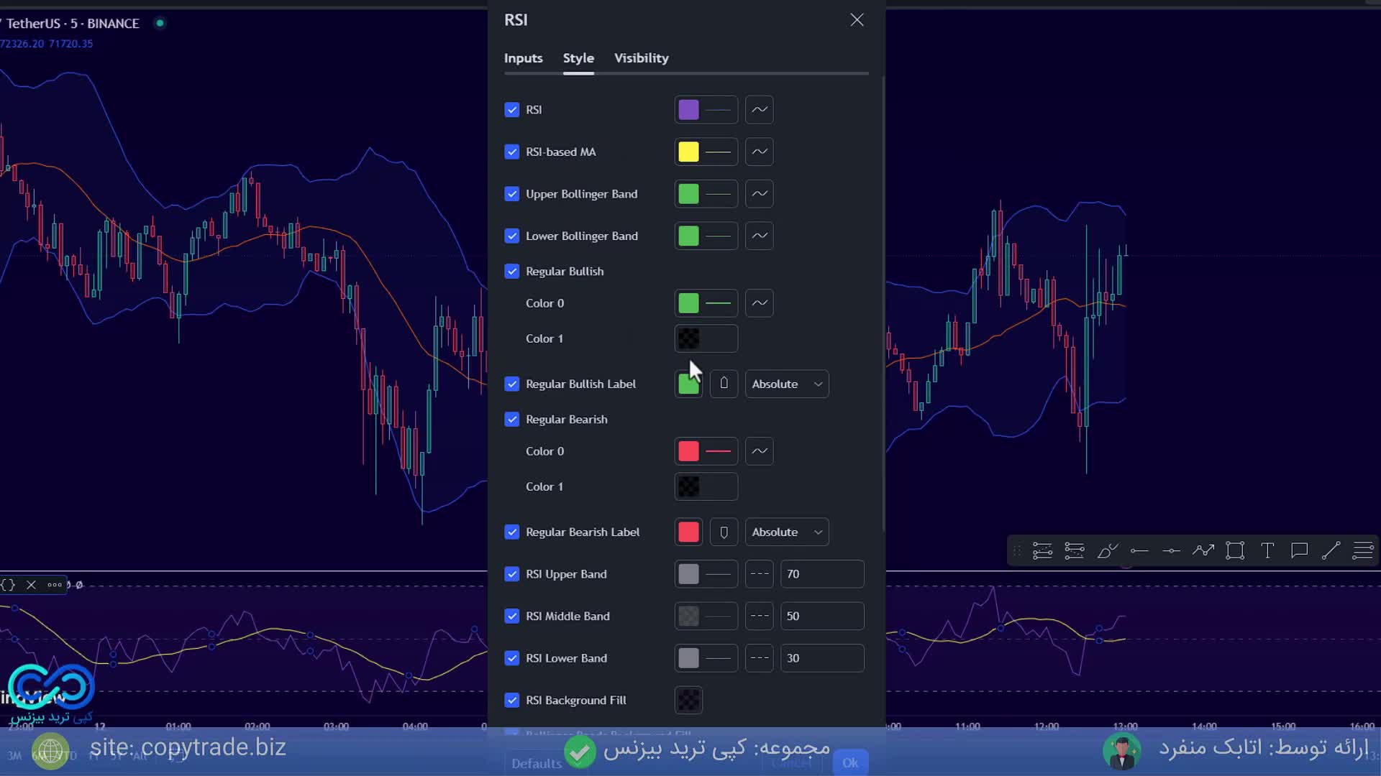
Task: Select the polyline arrow path tool
Action: 1203,551
